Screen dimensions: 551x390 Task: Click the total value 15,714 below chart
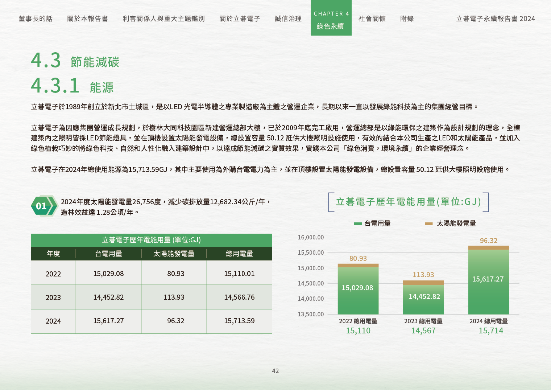[491, 331]
